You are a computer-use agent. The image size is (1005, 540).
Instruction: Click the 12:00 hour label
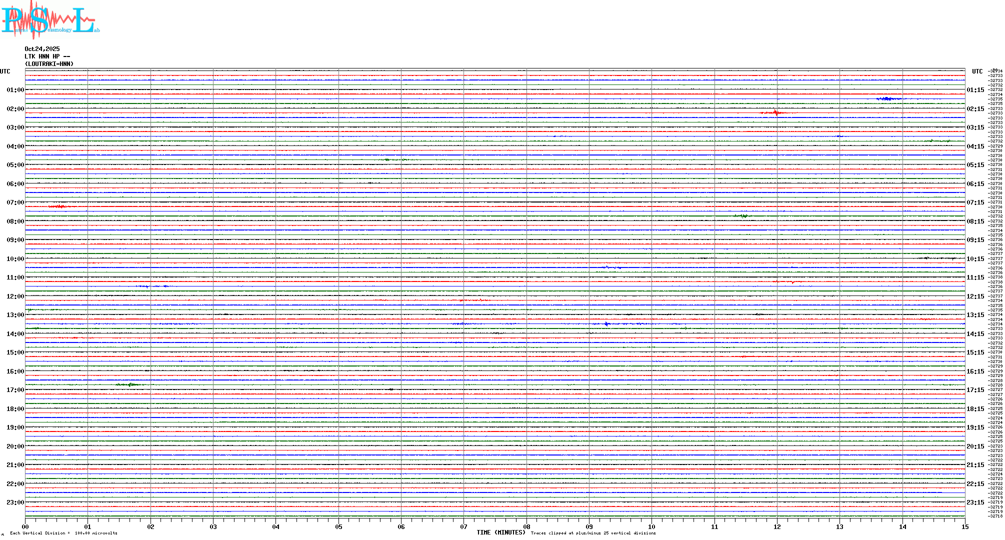pyautogui.click(x=15, y=296)
